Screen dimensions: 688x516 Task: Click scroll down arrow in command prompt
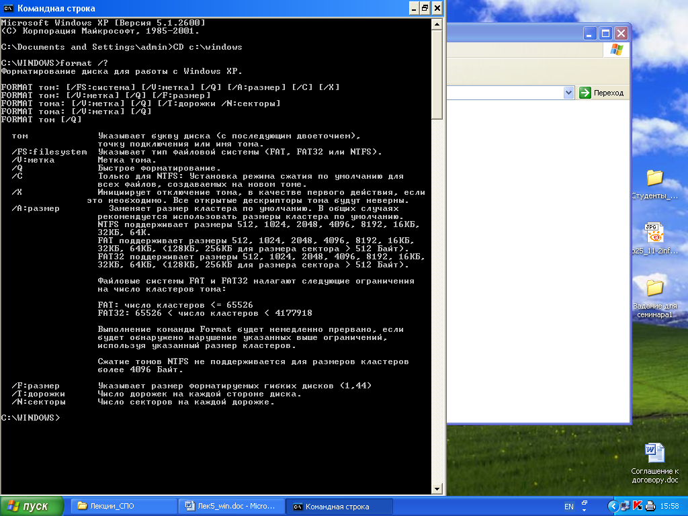(x=437, y=488)
